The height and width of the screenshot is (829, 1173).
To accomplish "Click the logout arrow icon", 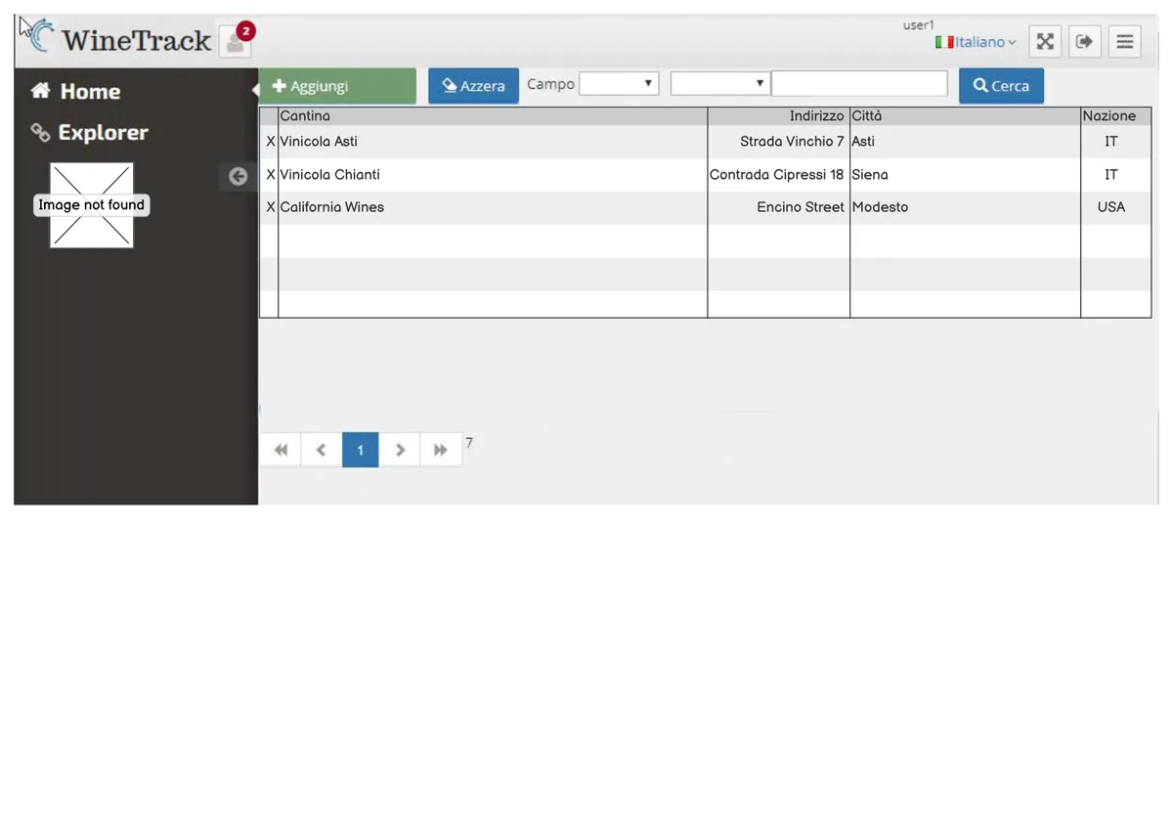I will coord(1084,41).
